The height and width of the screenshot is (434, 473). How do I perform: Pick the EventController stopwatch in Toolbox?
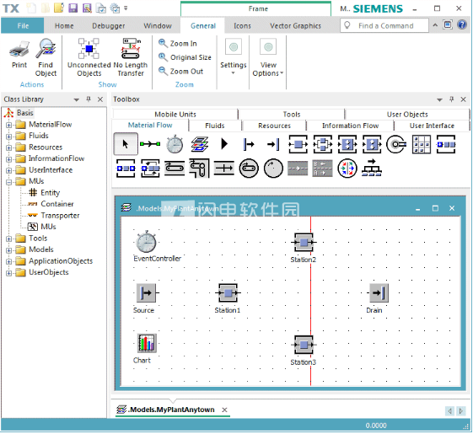pos(175,144)
